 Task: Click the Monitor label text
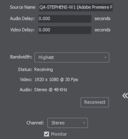pos(59,134)
